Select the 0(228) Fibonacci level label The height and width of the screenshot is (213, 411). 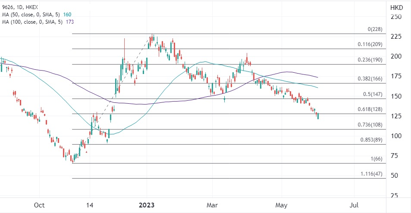(x=375, y=29)
